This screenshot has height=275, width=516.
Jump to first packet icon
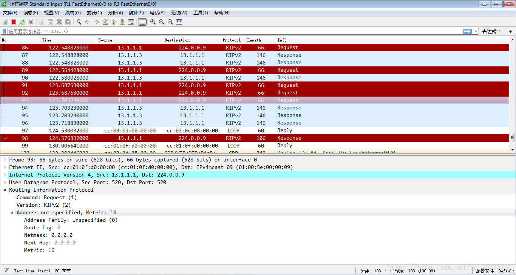pos(114,22)
